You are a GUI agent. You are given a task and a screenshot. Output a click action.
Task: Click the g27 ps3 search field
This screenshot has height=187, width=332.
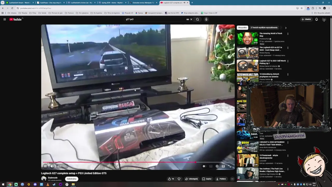(155, 19)
